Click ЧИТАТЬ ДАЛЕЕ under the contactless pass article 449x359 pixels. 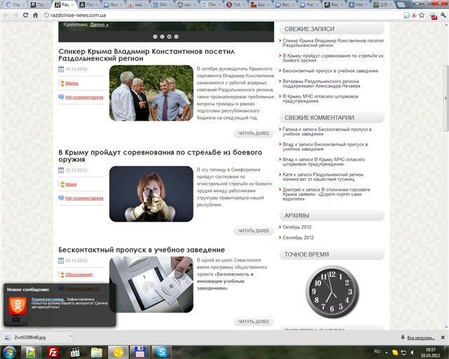(x=254, y=322)
